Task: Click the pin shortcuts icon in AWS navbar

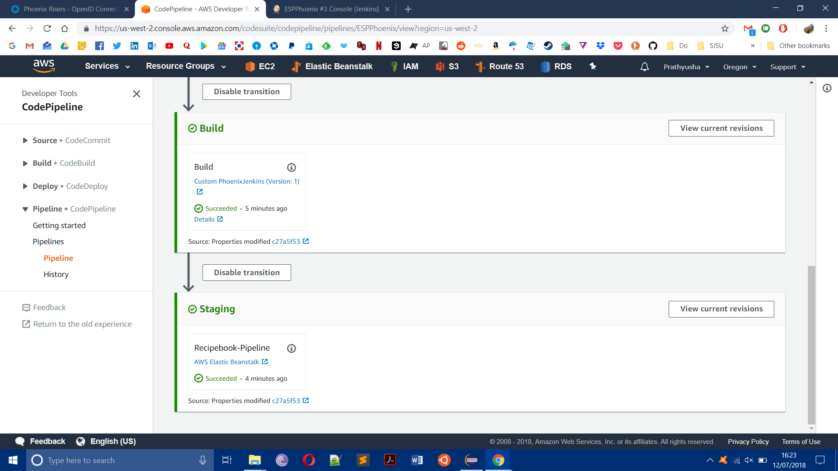Action: (593, 66)
